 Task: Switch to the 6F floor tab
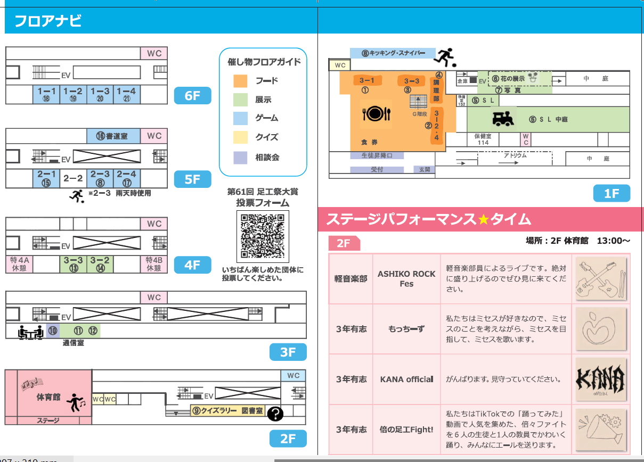192,95
